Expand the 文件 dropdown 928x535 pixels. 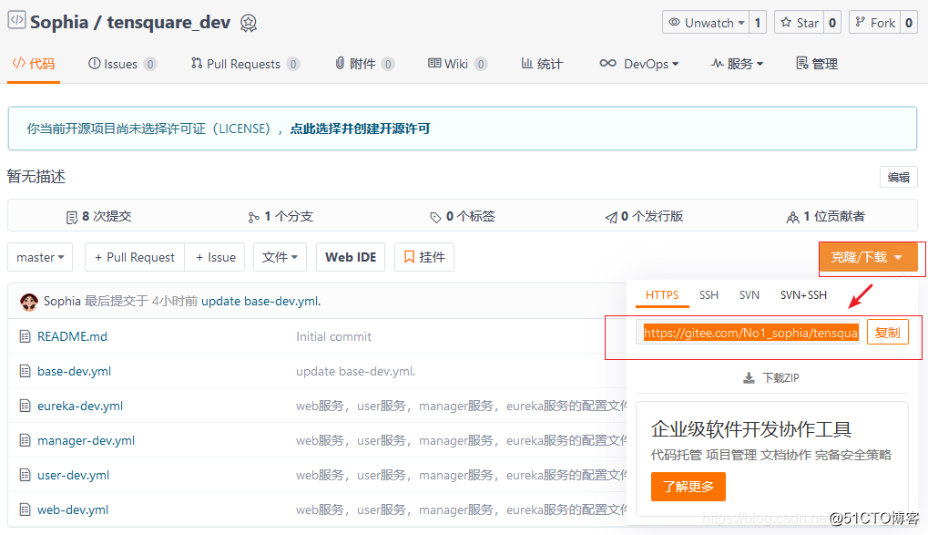280,257
